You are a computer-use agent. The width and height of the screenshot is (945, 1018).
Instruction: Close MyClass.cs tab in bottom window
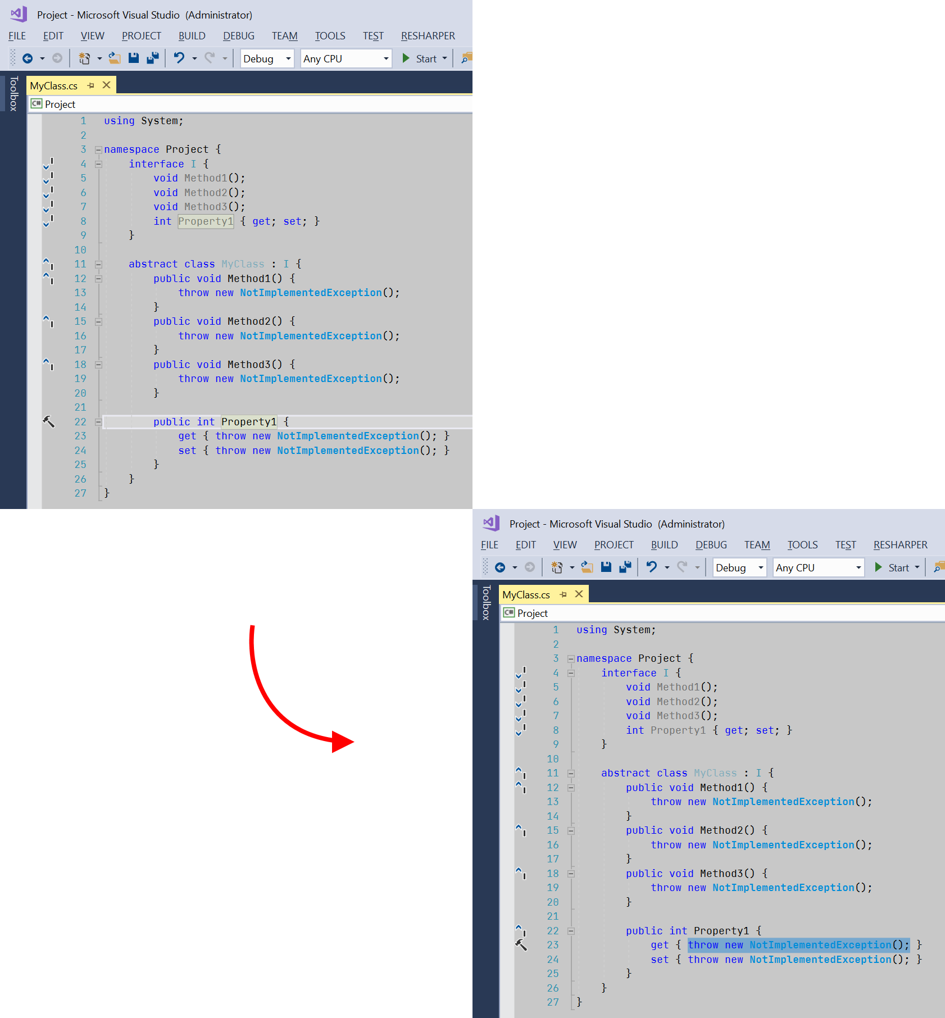[x=579, y=594]
